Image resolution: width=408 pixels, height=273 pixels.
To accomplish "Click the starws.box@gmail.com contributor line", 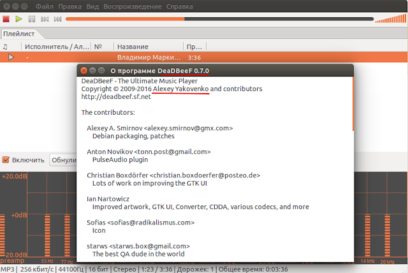I will pyautogui.click(x=138, y=246).
